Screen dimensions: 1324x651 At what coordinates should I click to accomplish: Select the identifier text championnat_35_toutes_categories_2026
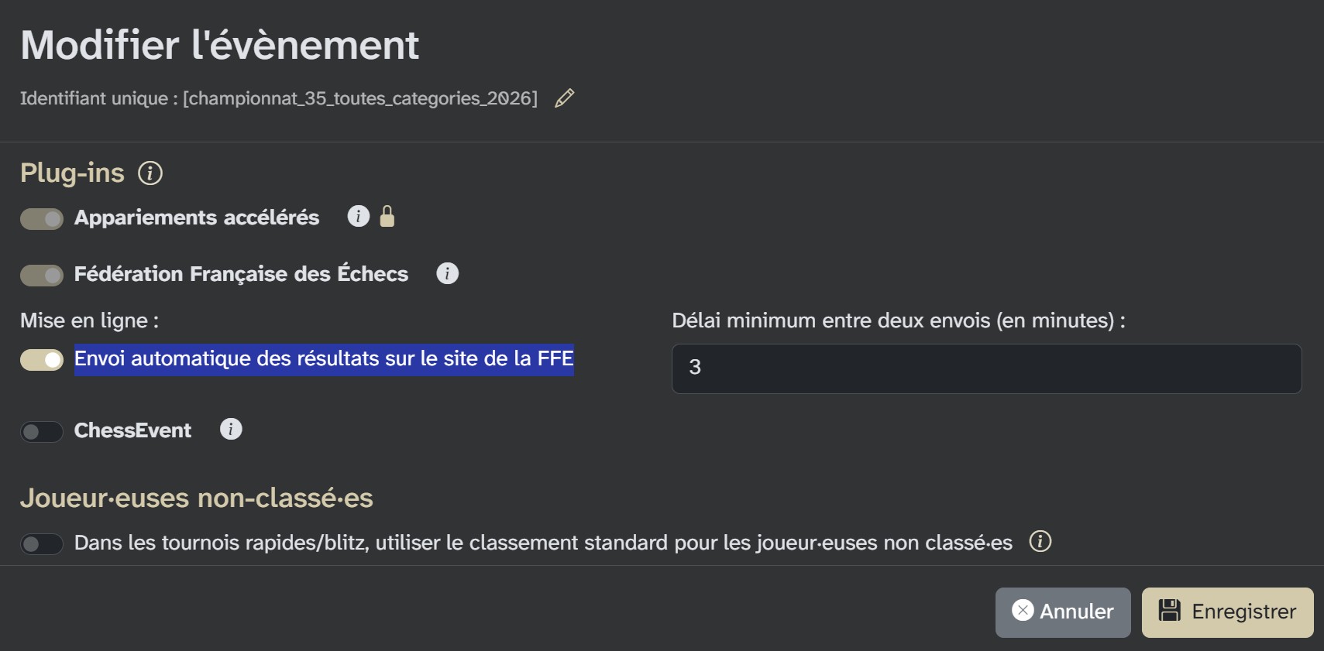pos(359,98)
